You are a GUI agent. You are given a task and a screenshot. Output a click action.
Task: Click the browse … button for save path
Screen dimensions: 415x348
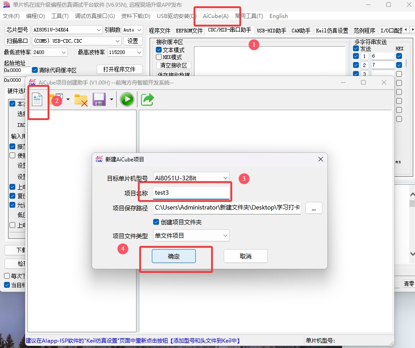tap(313, 208)
